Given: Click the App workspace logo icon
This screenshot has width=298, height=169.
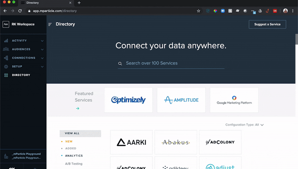Looking at the screenshot, I should pyautogui.click(x=6, y=24).
